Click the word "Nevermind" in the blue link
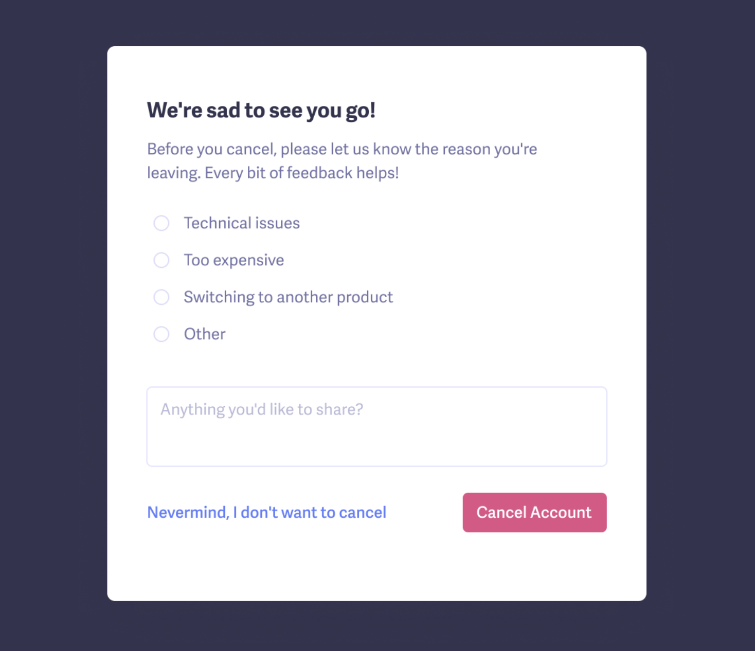 (187, 512)
